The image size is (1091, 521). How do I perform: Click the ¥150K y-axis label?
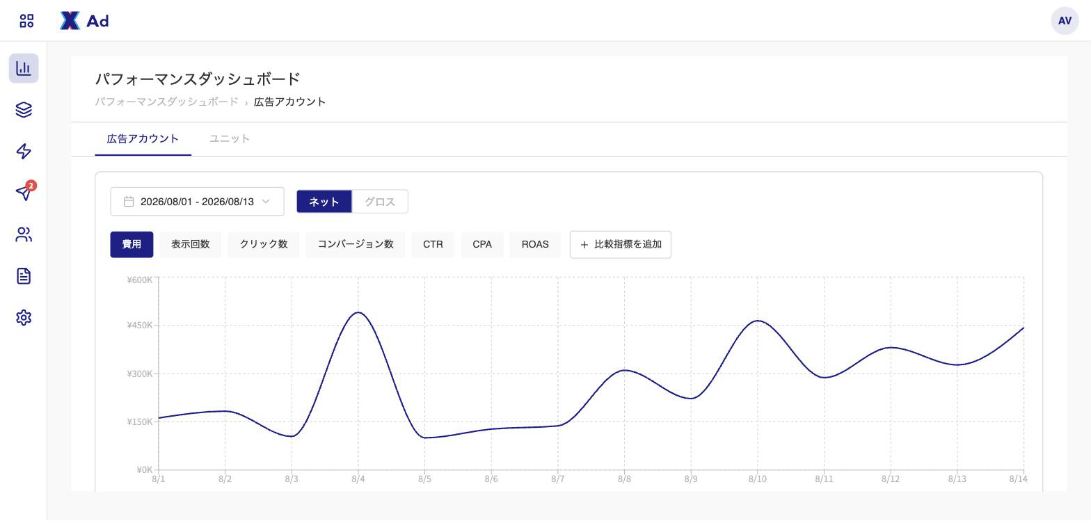pos(139,422)
